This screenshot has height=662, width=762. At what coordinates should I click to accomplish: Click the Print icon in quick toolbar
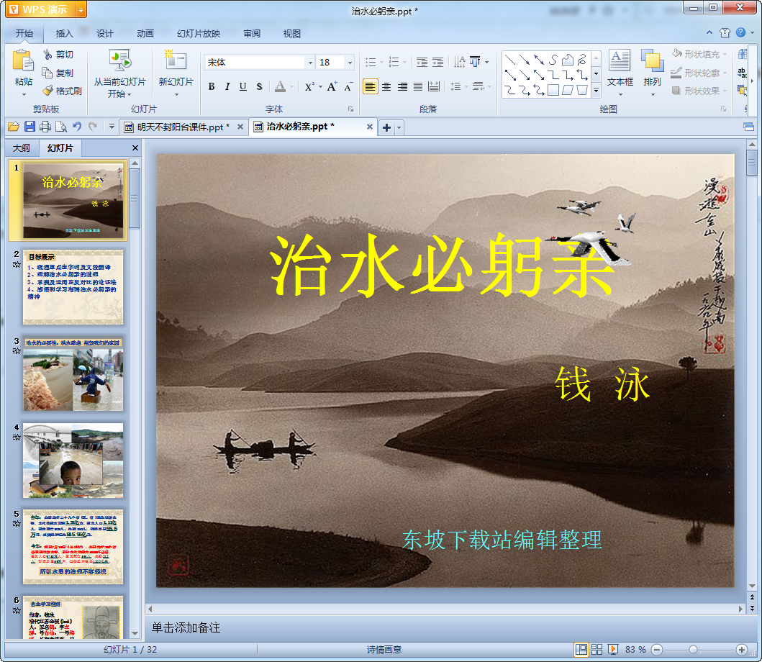tap(45, 127)
